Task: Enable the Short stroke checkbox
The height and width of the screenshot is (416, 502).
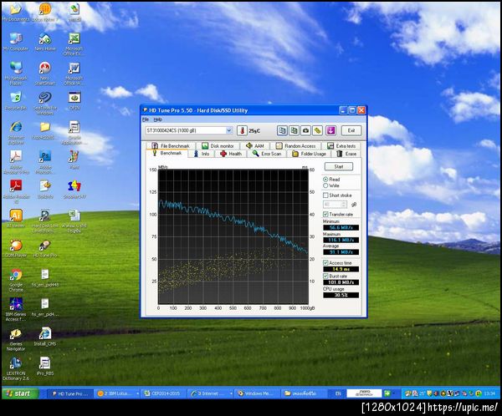Action: pyautogui.click(x=325, y=195)
